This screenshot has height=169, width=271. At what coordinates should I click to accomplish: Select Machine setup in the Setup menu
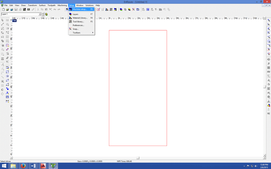[x=81, y=9]
